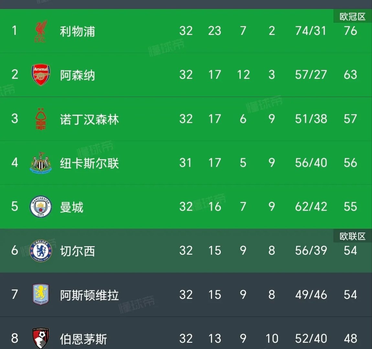This screenshot has height=349, width=372.
Task: Open the 利物浦 team page
Action: 77,31
